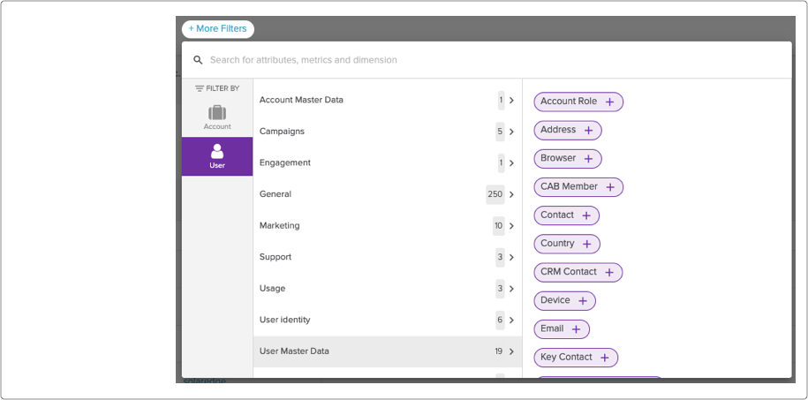Screen dimensions: 808x400
Task: Add the Browser attribute plus icon
Action: point(588,159)
